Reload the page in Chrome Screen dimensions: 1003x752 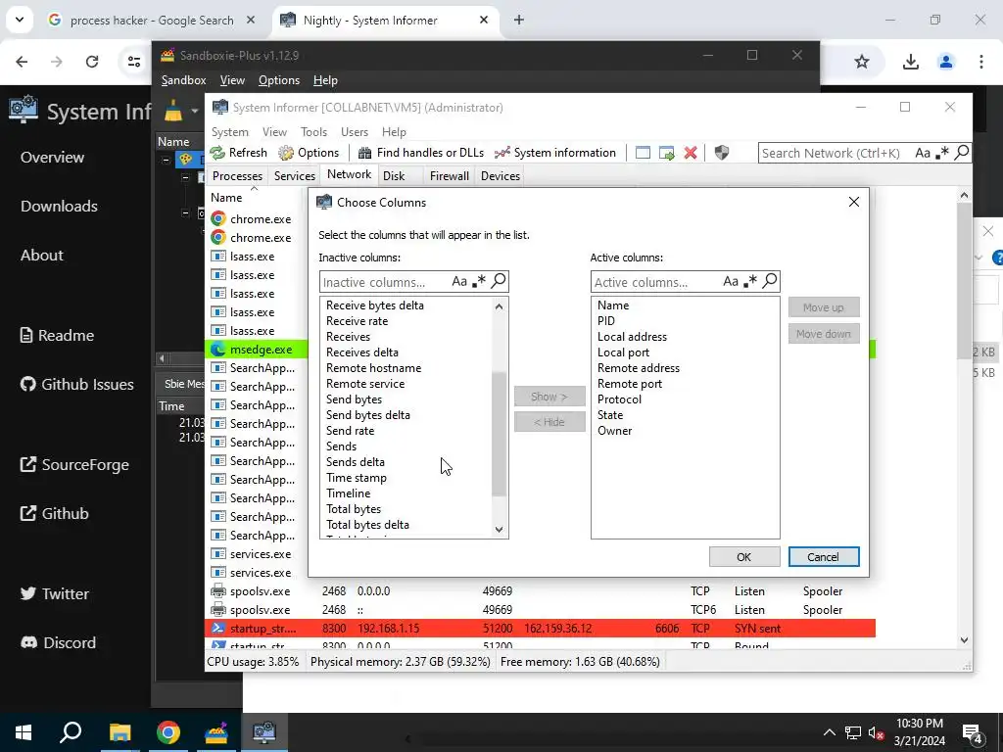point(92,62)
